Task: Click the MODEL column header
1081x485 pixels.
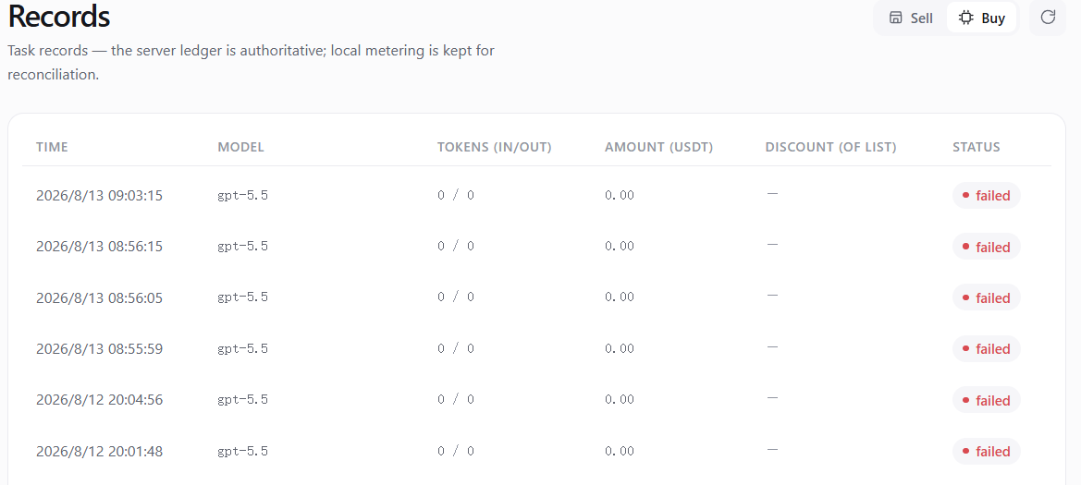Action: pyautogui.click(x=240, y=147)
